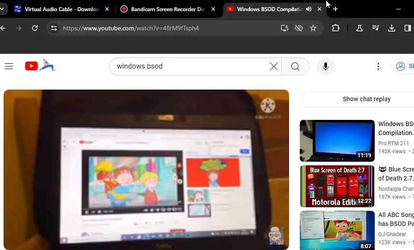
Task: Toggle the browser side panel
Action: pos(407,28)
